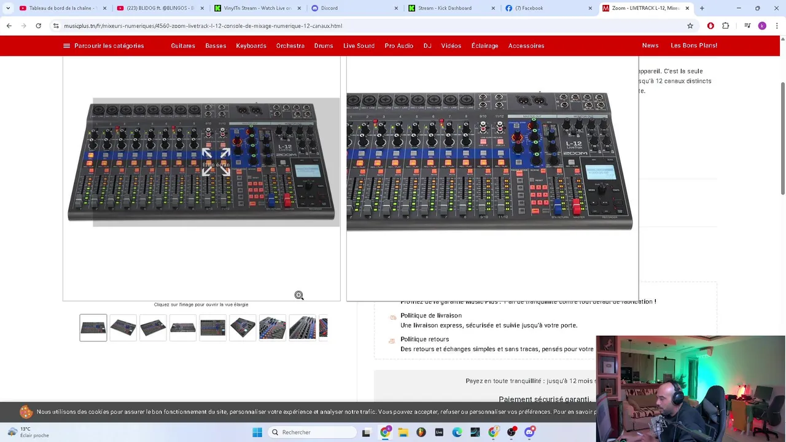The height and width of the screenshot is (442, 786).
Task: Click the taskbar Rechercher search box
Action: coord(311,432)
